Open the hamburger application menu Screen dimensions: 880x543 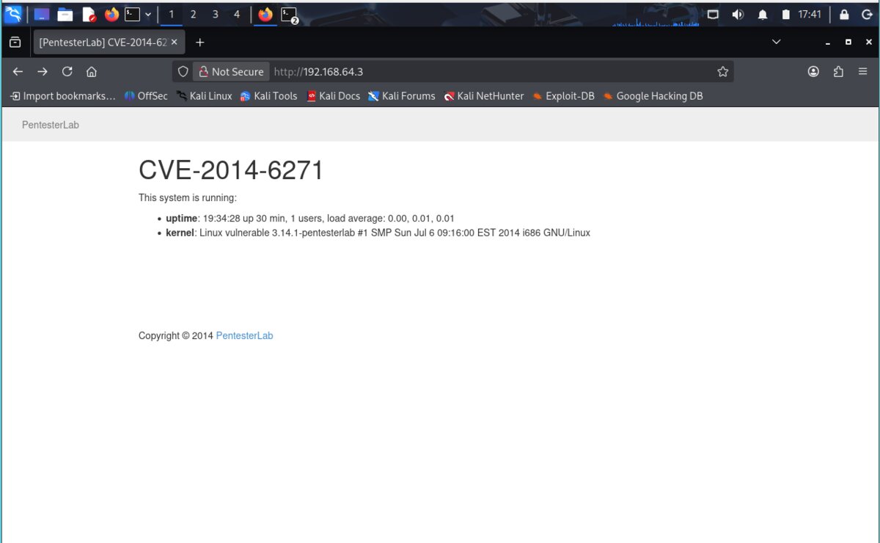[862, 71]
